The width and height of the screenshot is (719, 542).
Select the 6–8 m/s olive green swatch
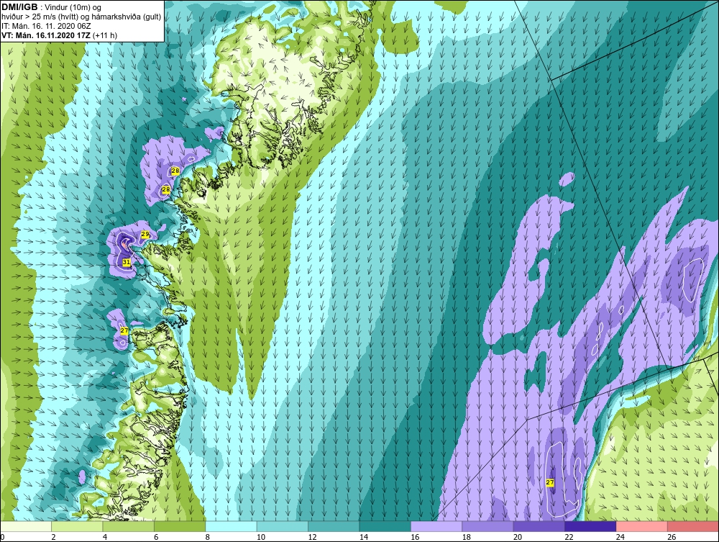[180, 526]
